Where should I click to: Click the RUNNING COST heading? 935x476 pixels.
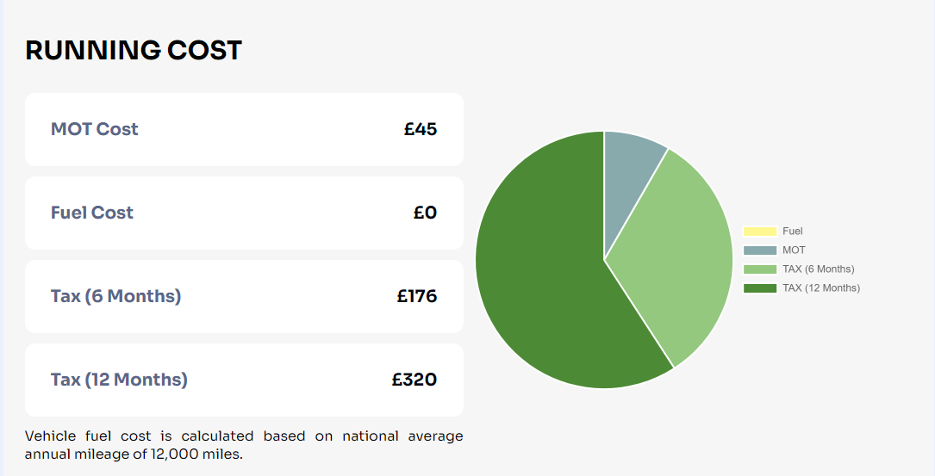[134, 50]
